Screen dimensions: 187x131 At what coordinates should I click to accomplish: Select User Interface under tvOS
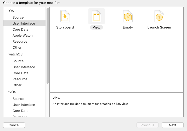[x=24, y=105]
